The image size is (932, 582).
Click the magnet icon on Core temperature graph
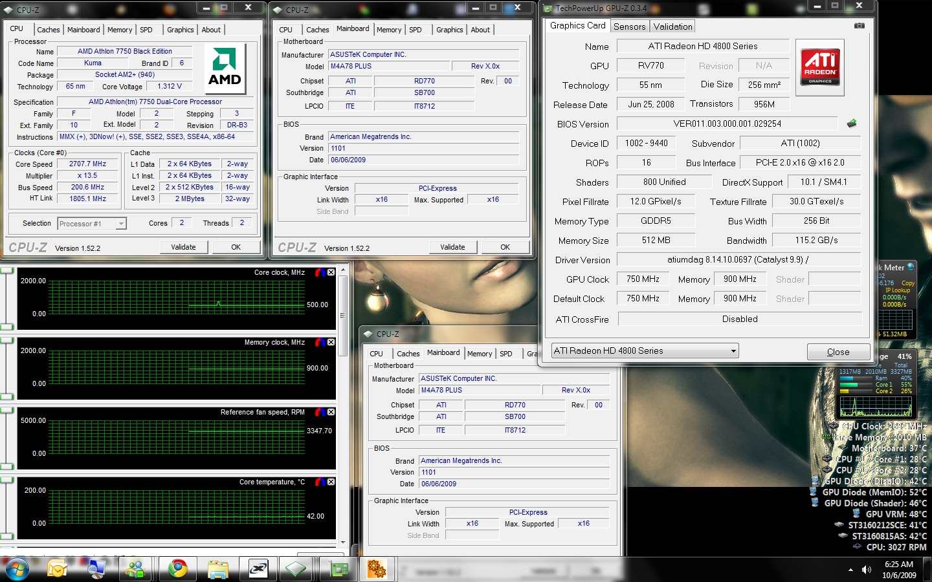click(320, 482)
